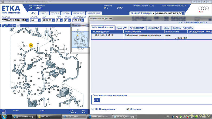This screenshot has height=119, width=212.
Task: Click the greyed-out magnifier icon
Action: (x=18, y=26)
